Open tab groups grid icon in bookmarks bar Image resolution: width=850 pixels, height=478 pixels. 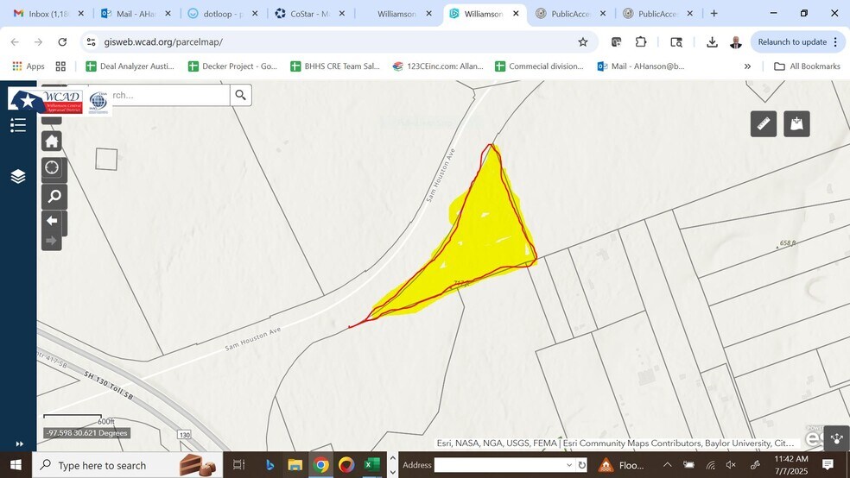tap(60, 66)
